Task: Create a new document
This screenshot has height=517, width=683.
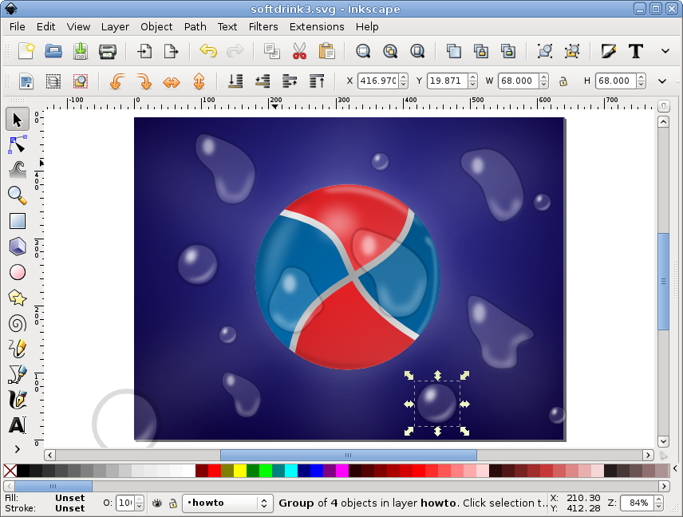Action: (x=26, y=51)
